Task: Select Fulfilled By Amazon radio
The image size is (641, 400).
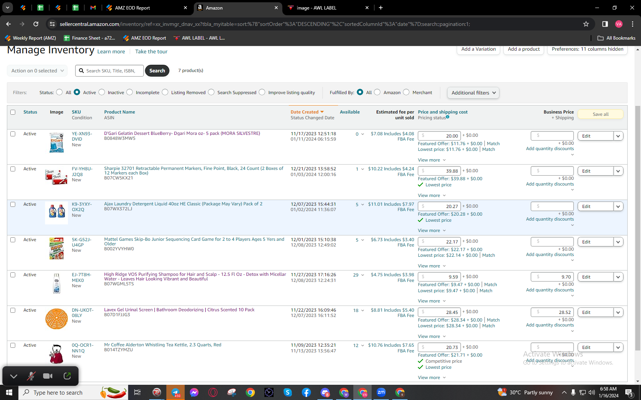Action: tap(377, 92)
